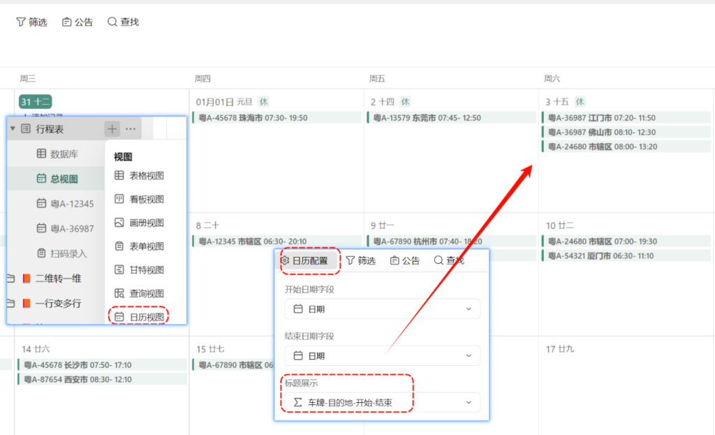Click 筛选 in the calendar config popup
The height and width of the screenshot is (435, 715).
pyautogui.click(x=361, y=260)
